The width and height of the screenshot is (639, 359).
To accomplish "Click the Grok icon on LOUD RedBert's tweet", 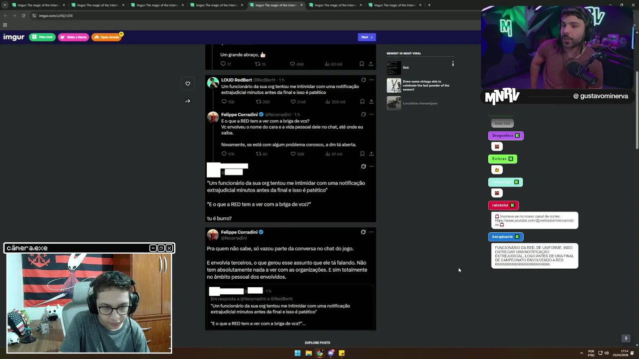I will [x=363, y=80].
